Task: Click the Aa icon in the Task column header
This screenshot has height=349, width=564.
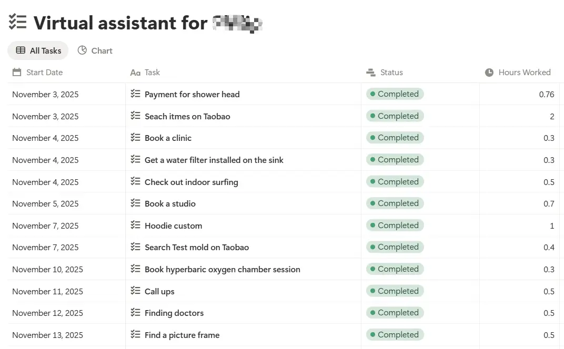Action: [x=136, y=72]
